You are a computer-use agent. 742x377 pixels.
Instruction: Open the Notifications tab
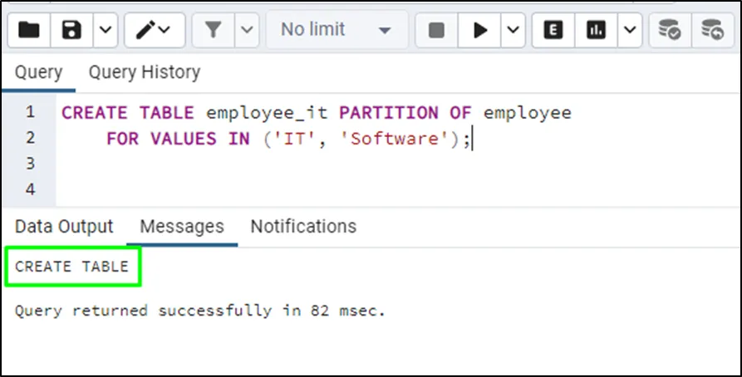(303, 226)
